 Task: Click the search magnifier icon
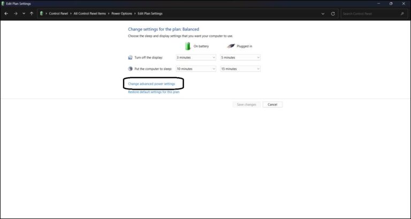pyautogui.click(x=402, y=13)
